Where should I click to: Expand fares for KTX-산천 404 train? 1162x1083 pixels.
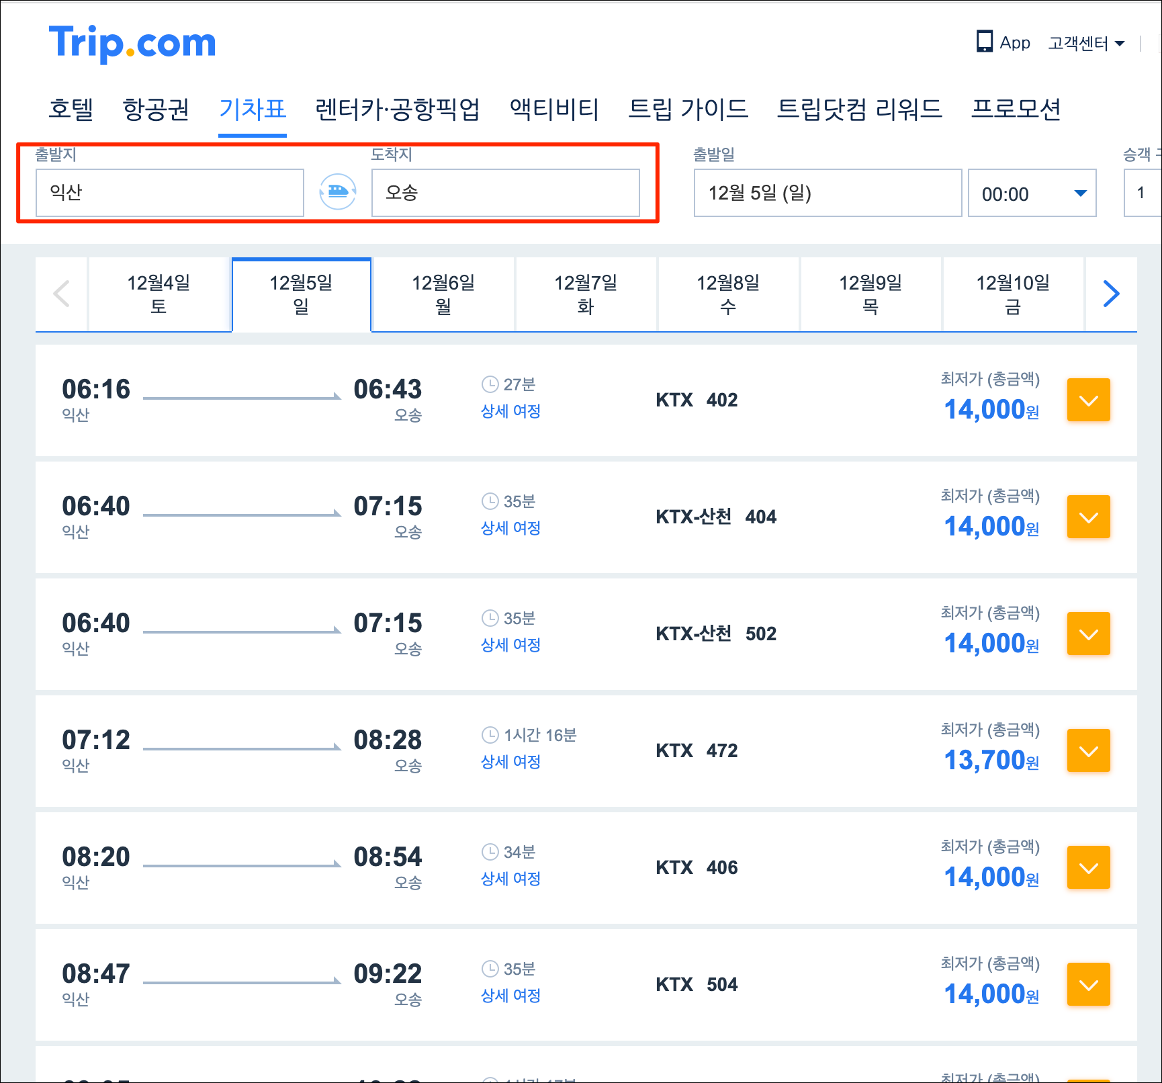point(1088,517)
